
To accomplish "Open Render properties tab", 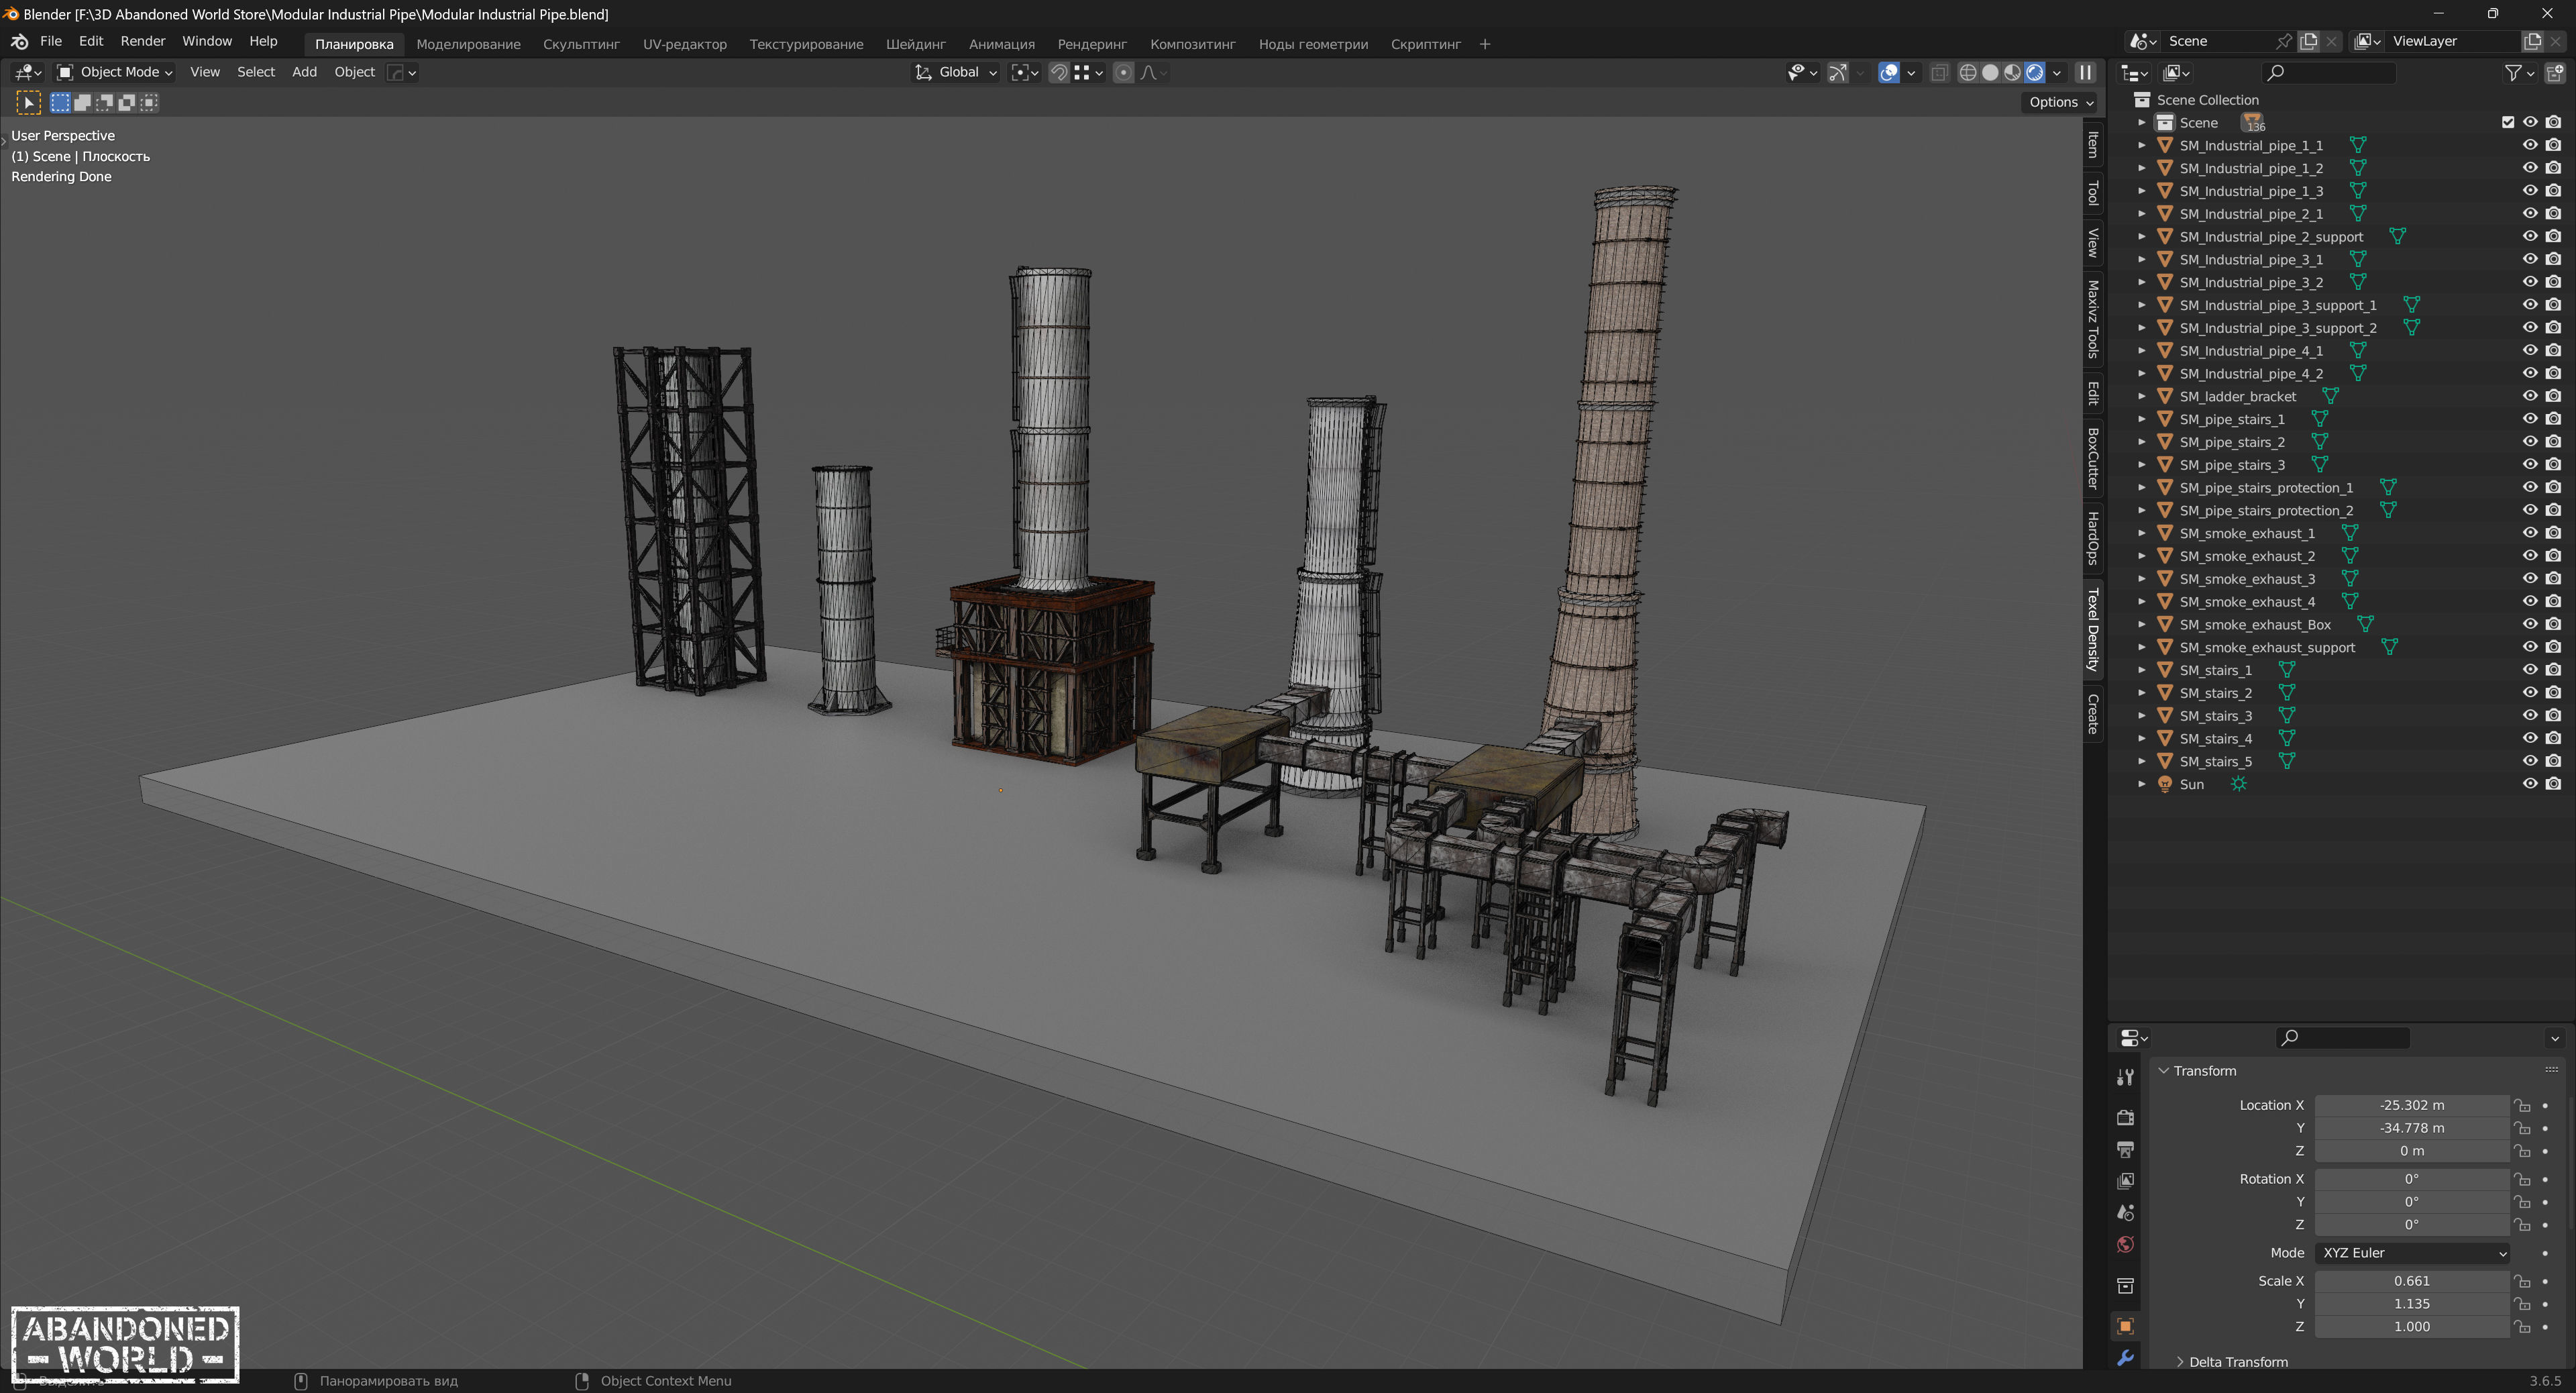I will (x=2125, y=1117).
